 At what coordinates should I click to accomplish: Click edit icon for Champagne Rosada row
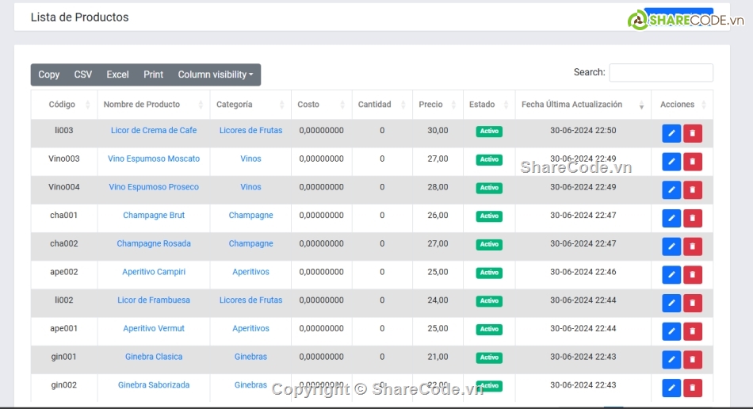(671, 247)
